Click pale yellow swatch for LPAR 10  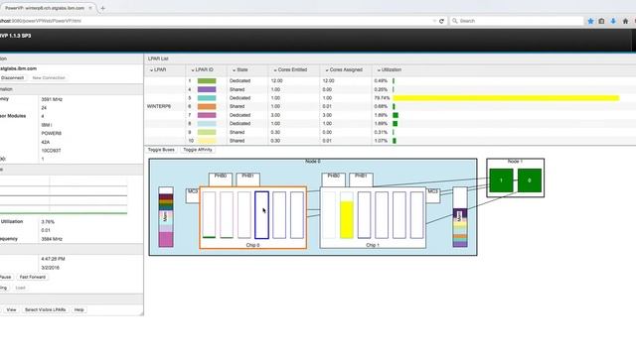coord(207,141)
